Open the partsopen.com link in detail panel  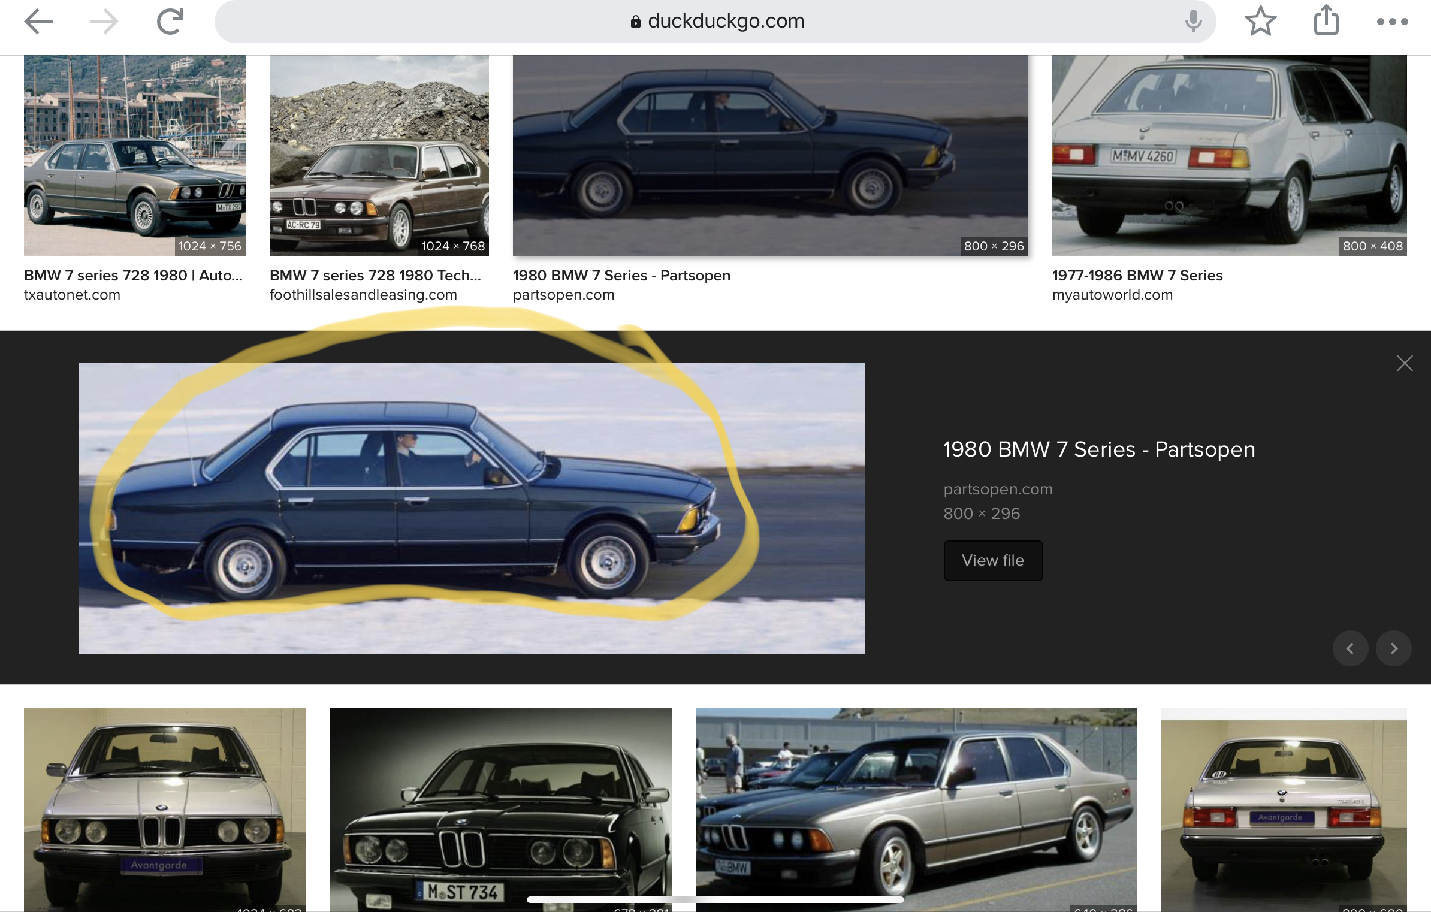[x=998, y=489]
